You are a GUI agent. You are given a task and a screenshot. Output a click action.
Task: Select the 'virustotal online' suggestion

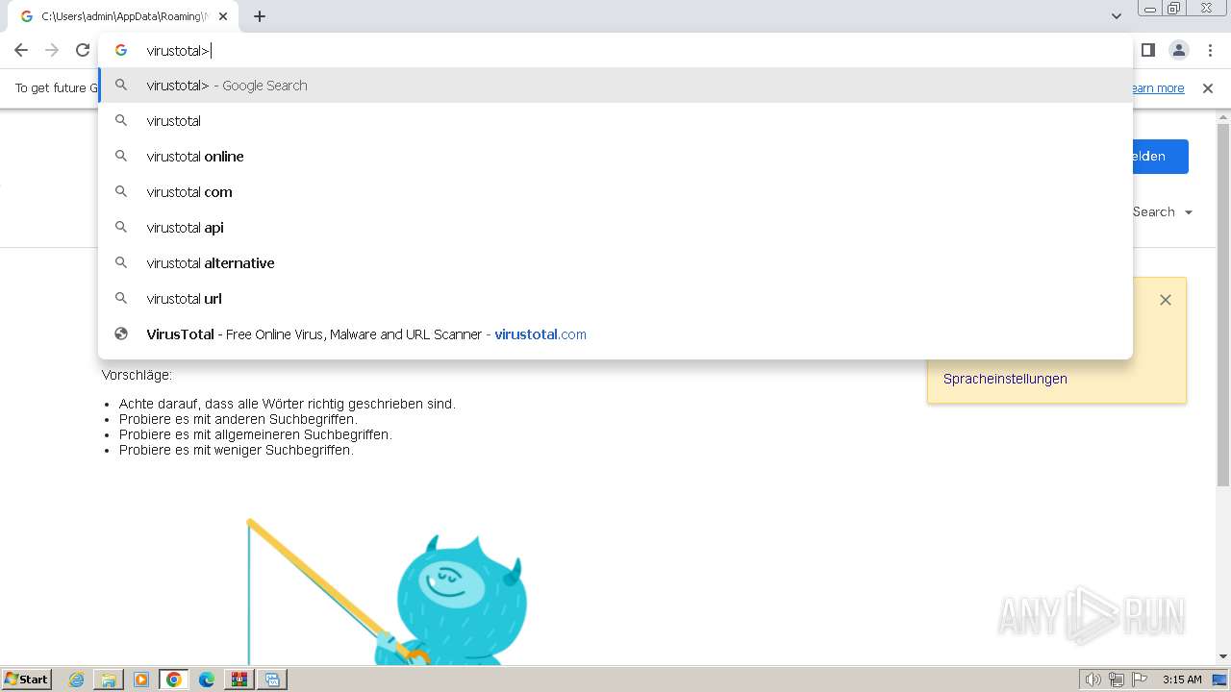pos(615,157)
